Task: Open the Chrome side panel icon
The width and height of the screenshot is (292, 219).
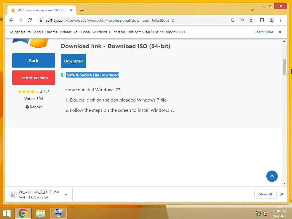Action: pos(262,20)
